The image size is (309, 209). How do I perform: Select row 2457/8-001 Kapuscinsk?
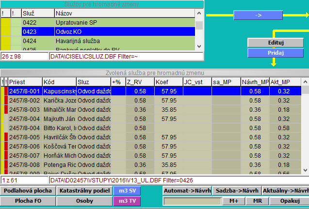tap(151, 91)
